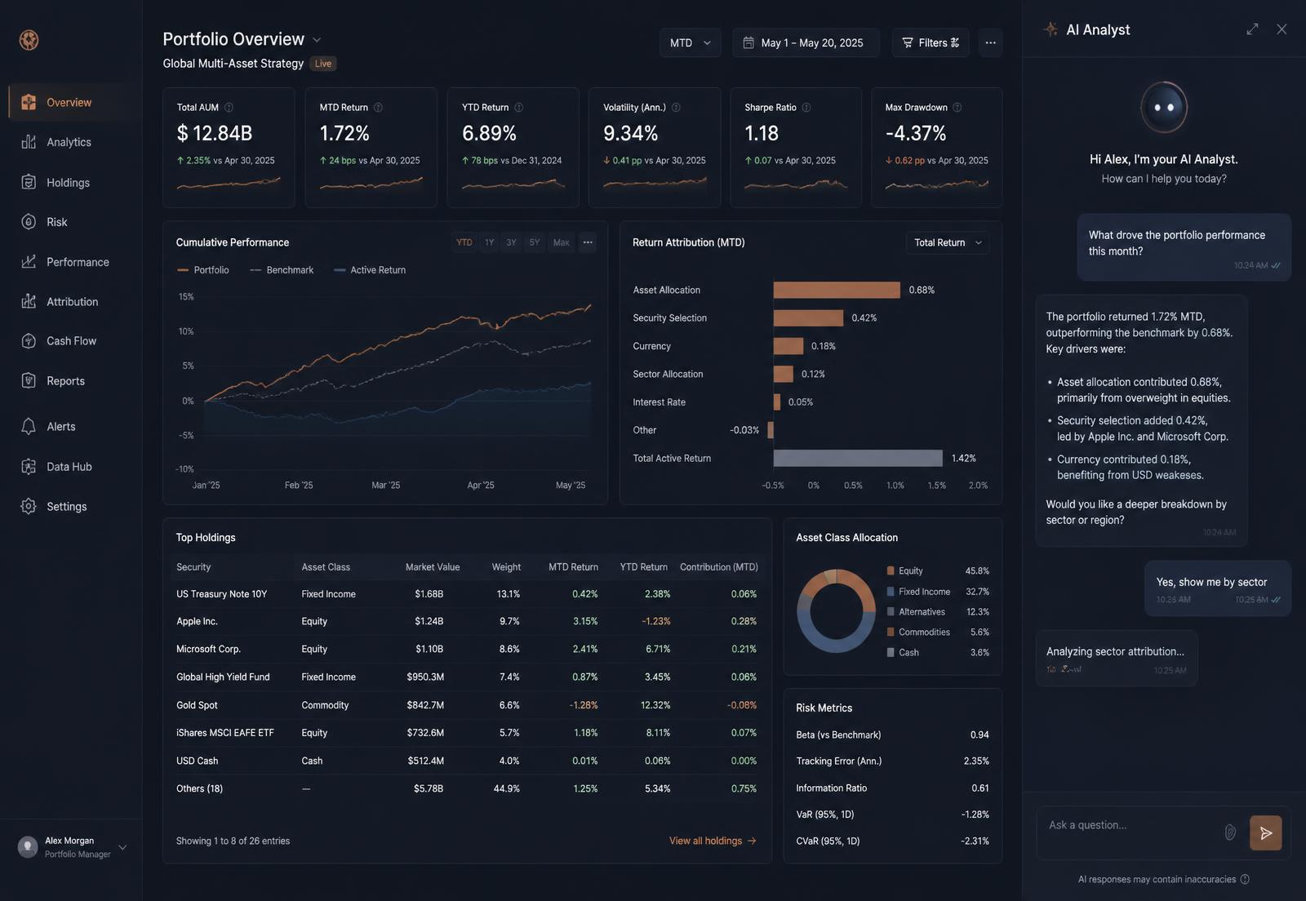
Task: Click the AI responses disclaimer info icon
Action: (1245, 879)
